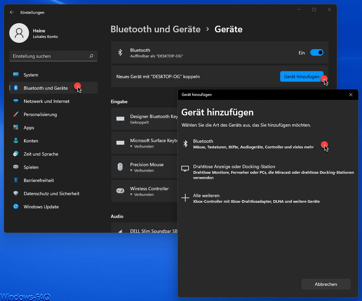Open System settings in the sidebar
The image size is (362, 301).
tap(53, 75)
